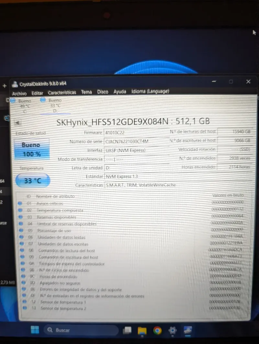Click the Buscar taskbar search box

81,330
